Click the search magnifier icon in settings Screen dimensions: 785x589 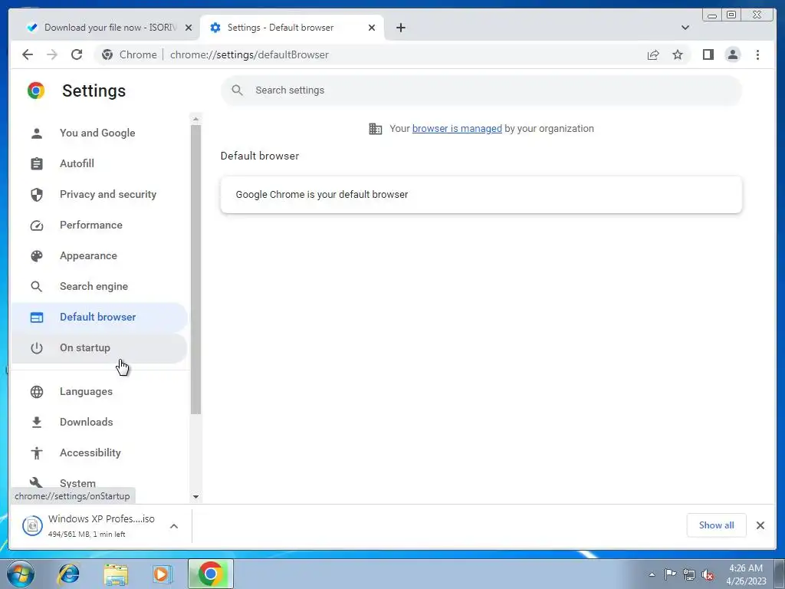coord(238,90)
